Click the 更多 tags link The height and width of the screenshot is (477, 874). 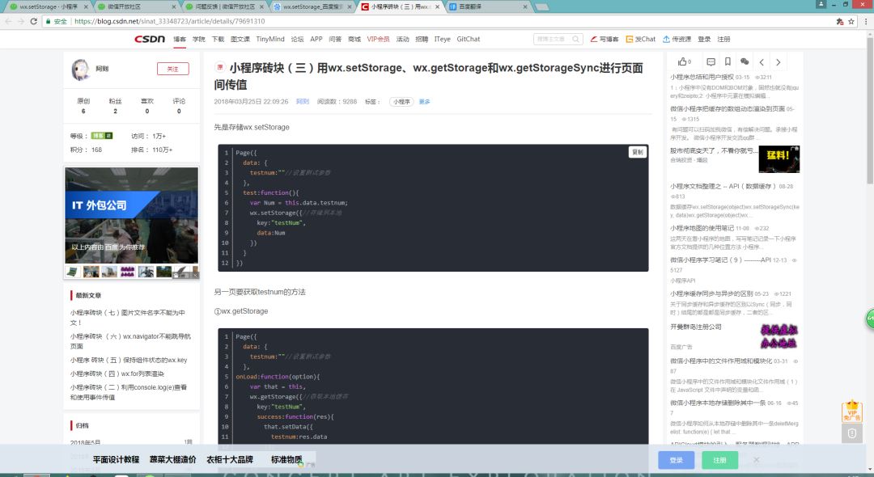pos(425,101)
